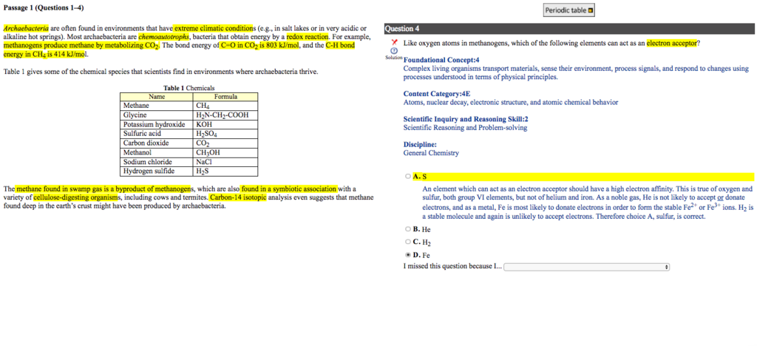
Task: Click the 'Foundational Concept:4' heading
Action: tap(441, 61)
